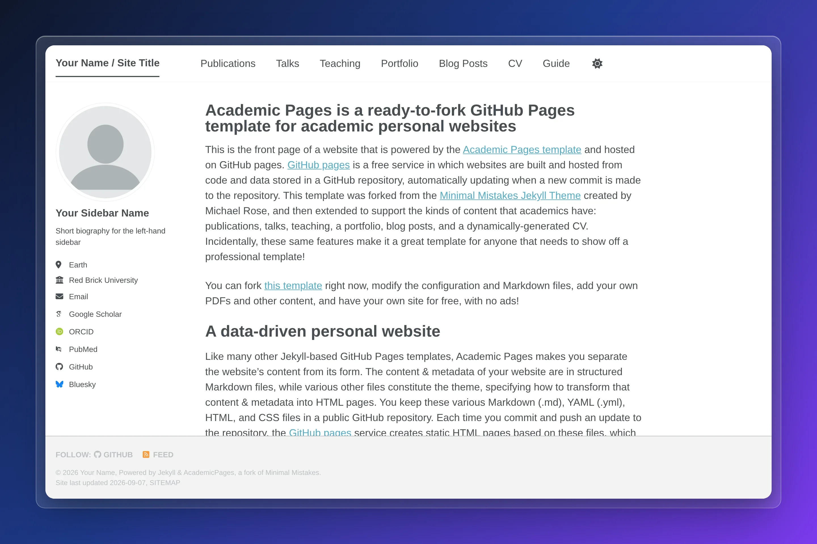
Task: Click the 'this template' fork link
Action: pos(293,286)
